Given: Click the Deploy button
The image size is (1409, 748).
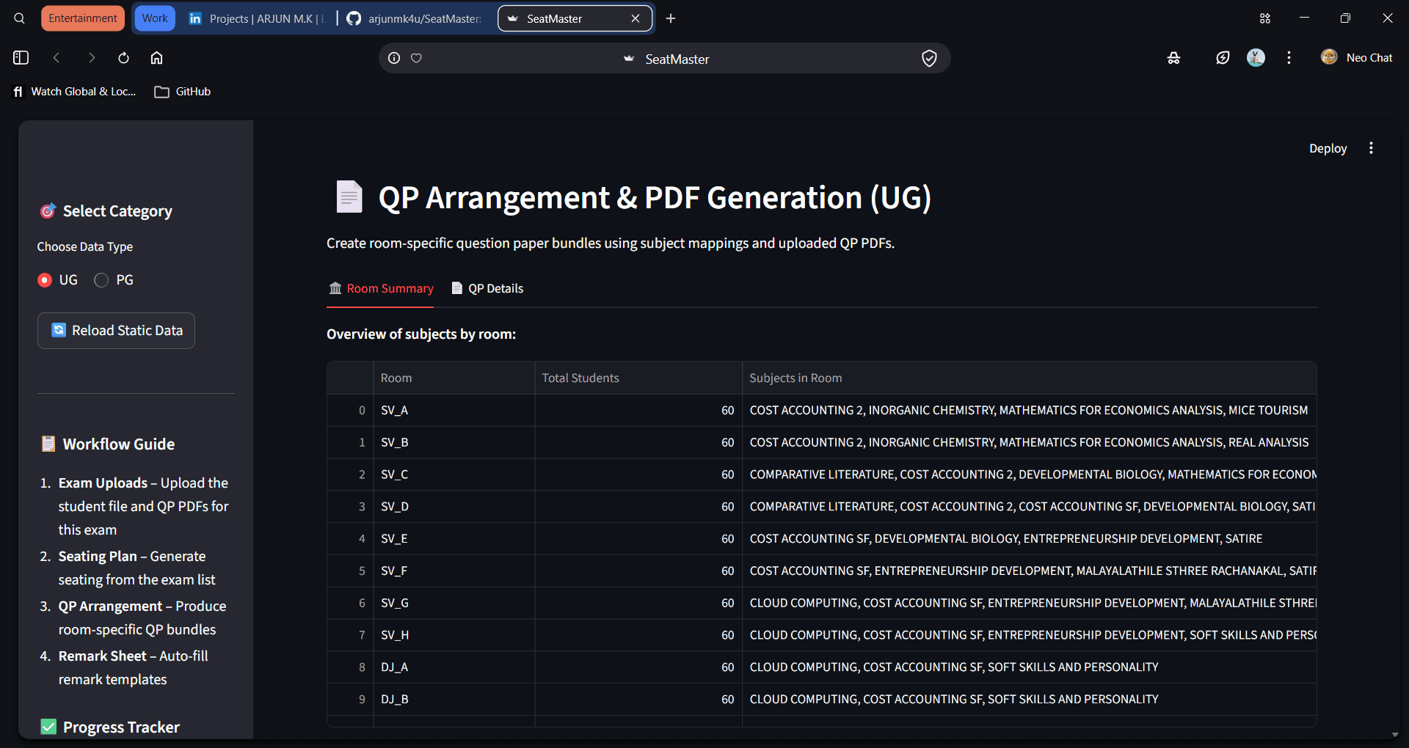Looking at the screenshot, I should 1328,148.
